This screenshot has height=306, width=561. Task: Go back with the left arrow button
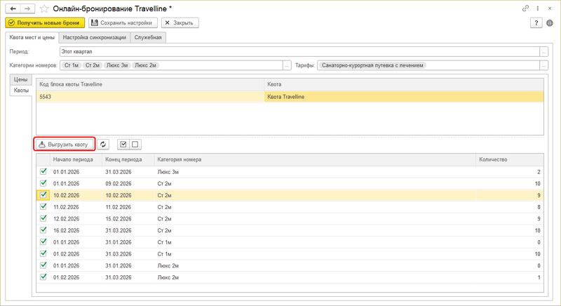[13, 8]
